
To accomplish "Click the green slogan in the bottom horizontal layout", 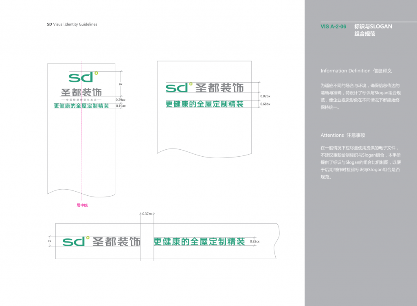I will click(x=199, y=241).
